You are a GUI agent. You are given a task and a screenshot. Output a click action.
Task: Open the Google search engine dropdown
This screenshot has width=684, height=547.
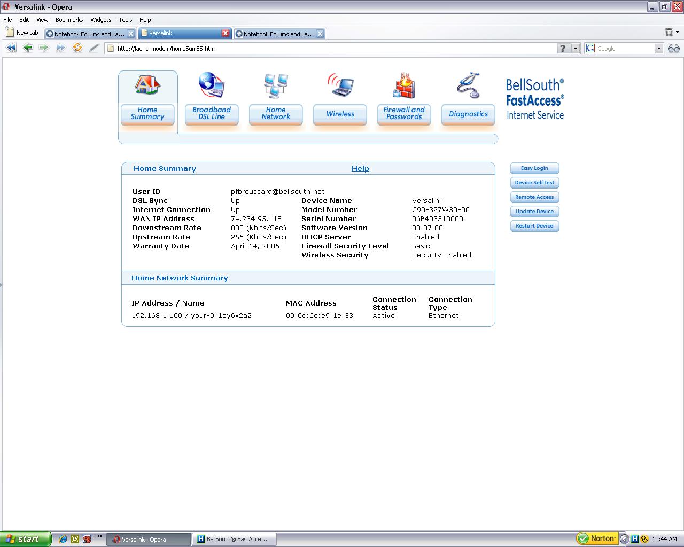pos(658,49)
